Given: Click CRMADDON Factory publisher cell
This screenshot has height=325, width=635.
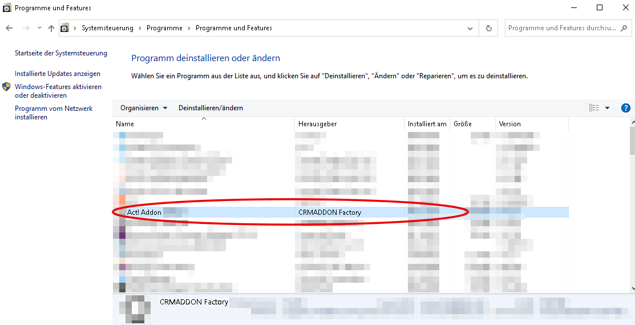Looking at the screenshot, I should (330, 212).
